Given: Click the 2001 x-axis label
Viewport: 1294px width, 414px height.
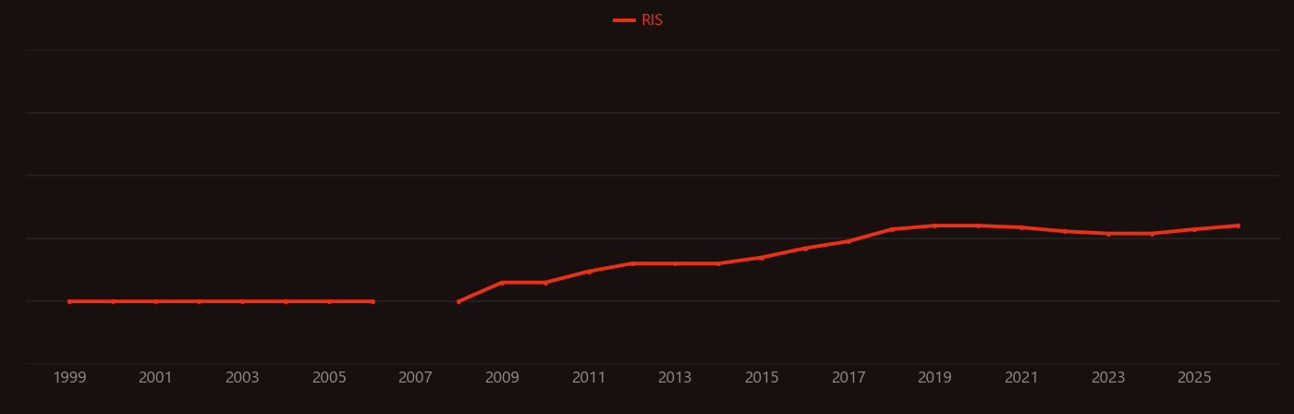Looking at the screenshot, I should point(155,378).
